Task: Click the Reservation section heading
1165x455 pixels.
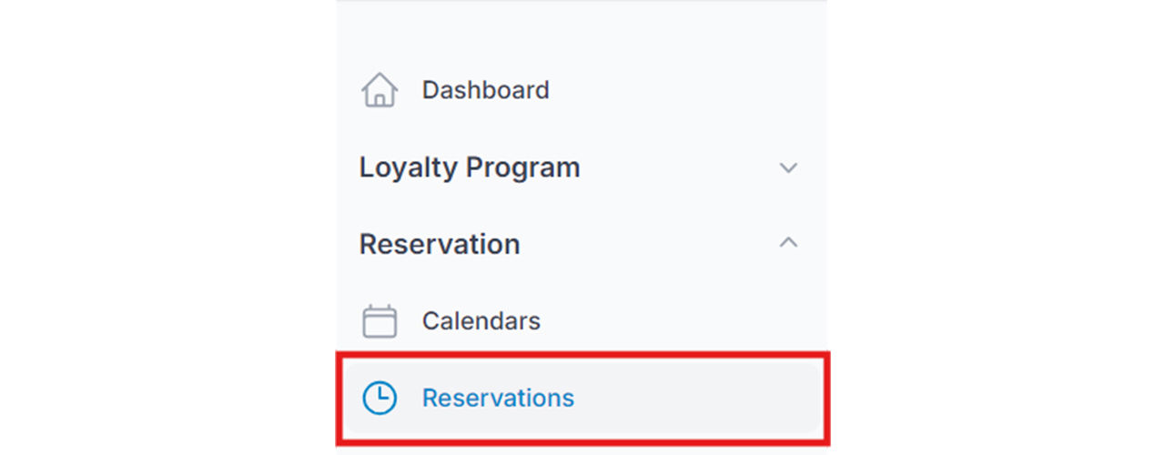Action: tap(440, 244)
